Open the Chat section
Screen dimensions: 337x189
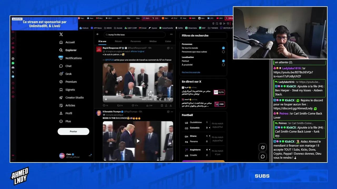tap(65, 66)
